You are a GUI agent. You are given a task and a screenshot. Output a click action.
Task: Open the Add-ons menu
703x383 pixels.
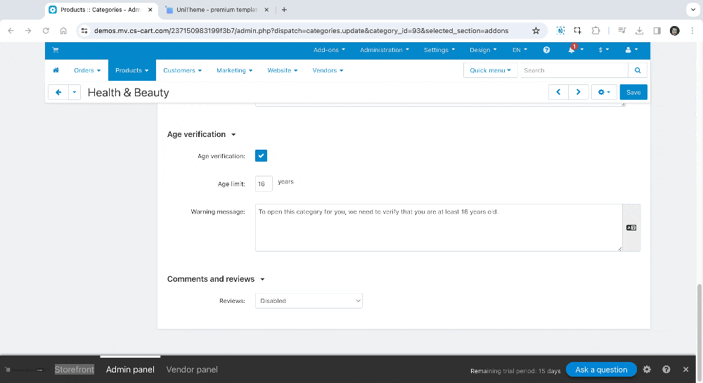tap(329, 50)
